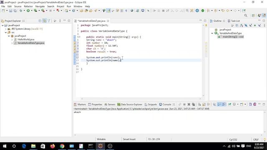Screen dimensions: 267x150
Task: Switch to the Servers tab
Action: pyautogui.click(x=110, y=105)
